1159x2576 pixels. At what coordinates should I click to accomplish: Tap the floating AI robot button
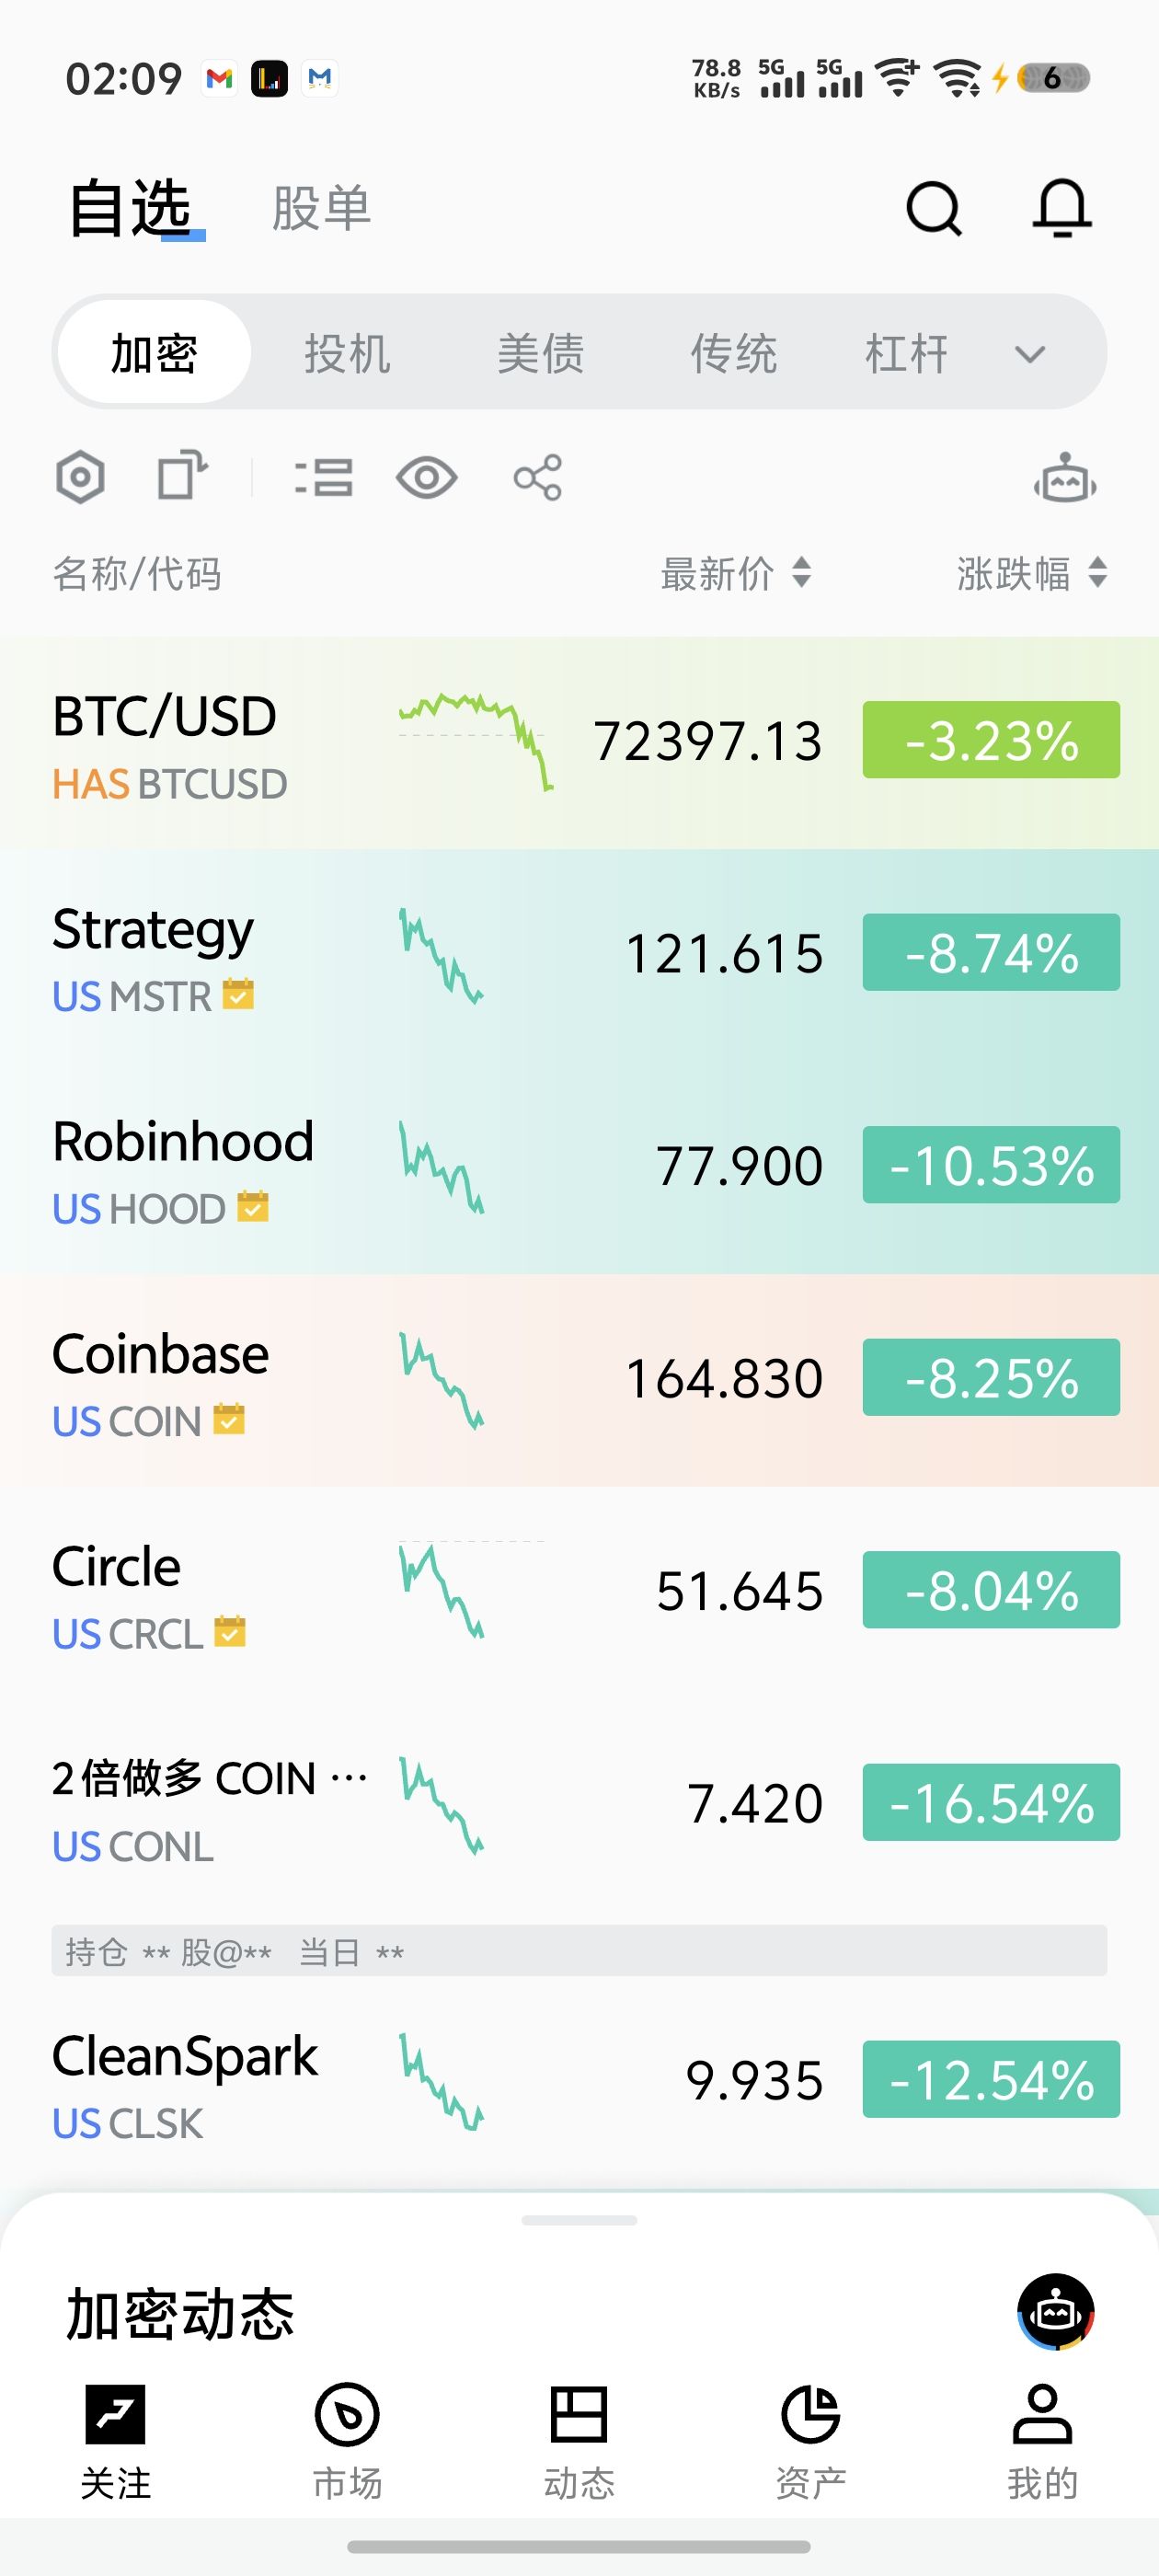click(x=1055, y=2311)
